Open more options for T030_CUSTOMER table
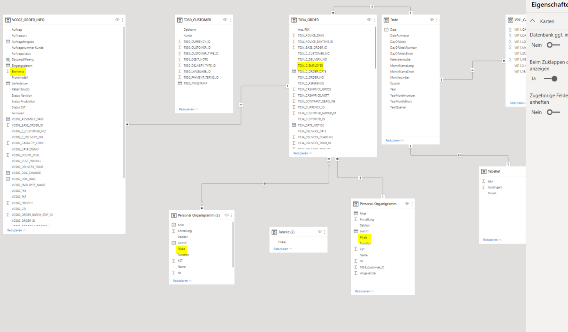Screen dimensions: 568x332 click(x=230, y=20)
